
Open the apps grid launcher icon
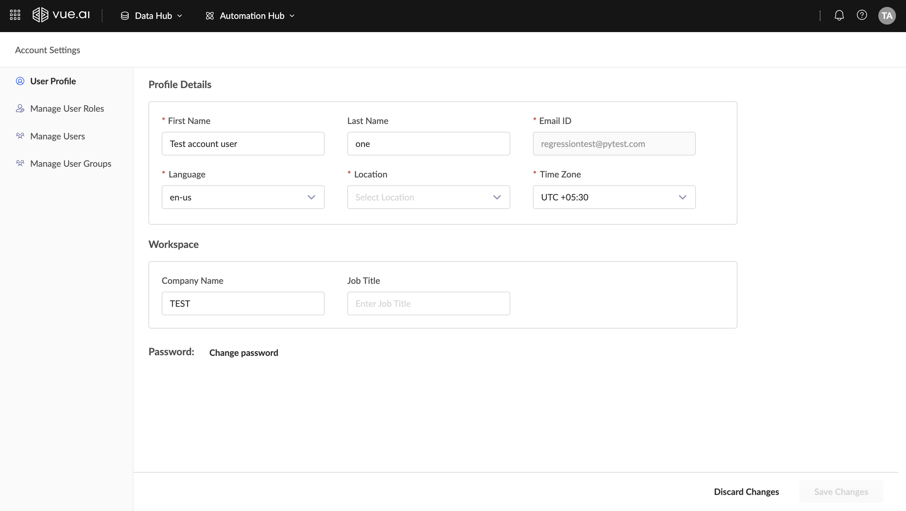[15, 15]
